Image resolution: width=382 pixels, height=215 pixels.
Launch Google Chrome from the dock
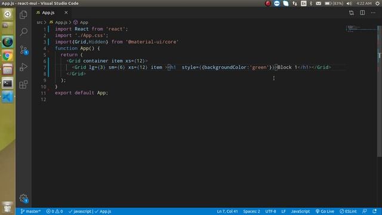[7, 56]
